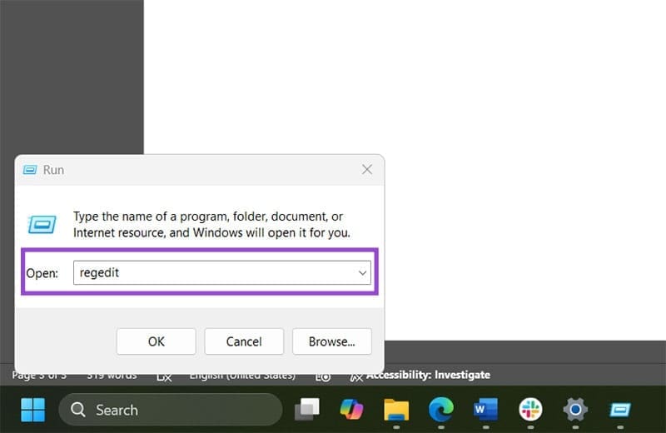Screen dimensions: 666x433
Task: Click the taskbar Search box
Action: [170, 410]
